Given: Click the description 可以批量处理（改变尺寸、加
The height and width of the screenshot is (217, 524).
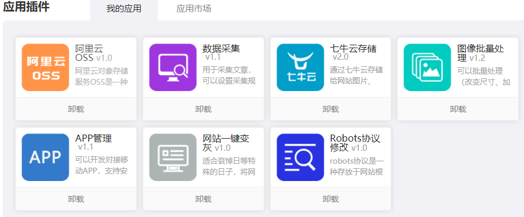Looking at the screenshot, I should [x=484, y=76].
